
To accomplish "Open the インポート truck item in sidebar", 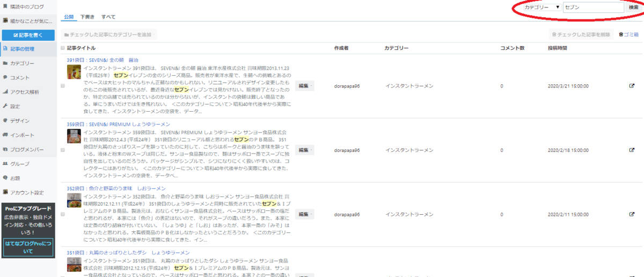I will [x=28, y=135].
